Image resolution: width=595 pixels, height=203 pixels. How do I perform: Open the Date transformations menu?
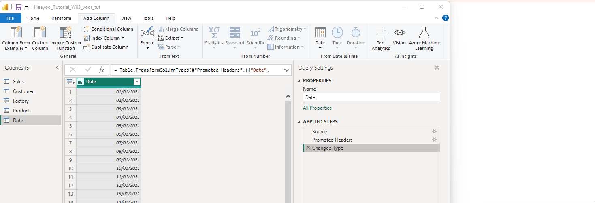coord(320,38)
